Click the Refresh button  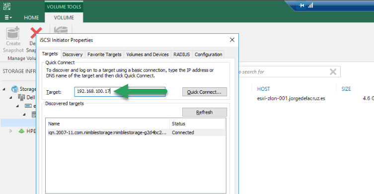[205, 112]
